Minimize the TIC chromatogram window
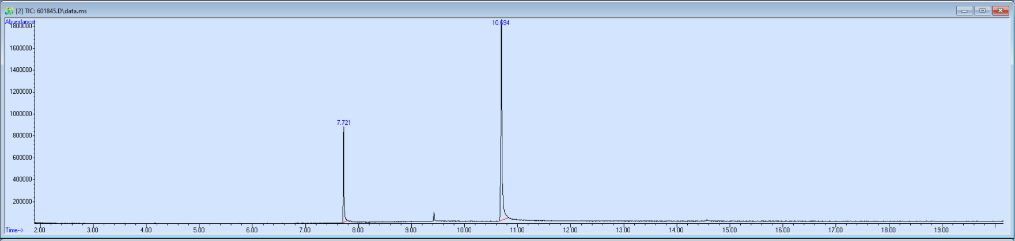 point(964,10)
